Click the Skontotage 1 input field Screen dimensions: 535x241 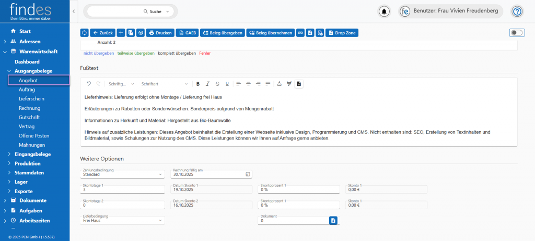click(122, 189)
